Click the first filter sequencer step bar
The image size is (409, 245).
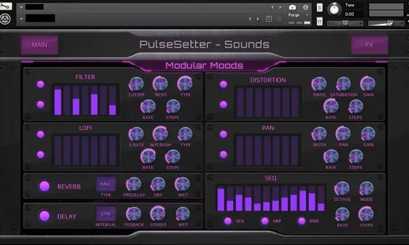click(58, 101)
